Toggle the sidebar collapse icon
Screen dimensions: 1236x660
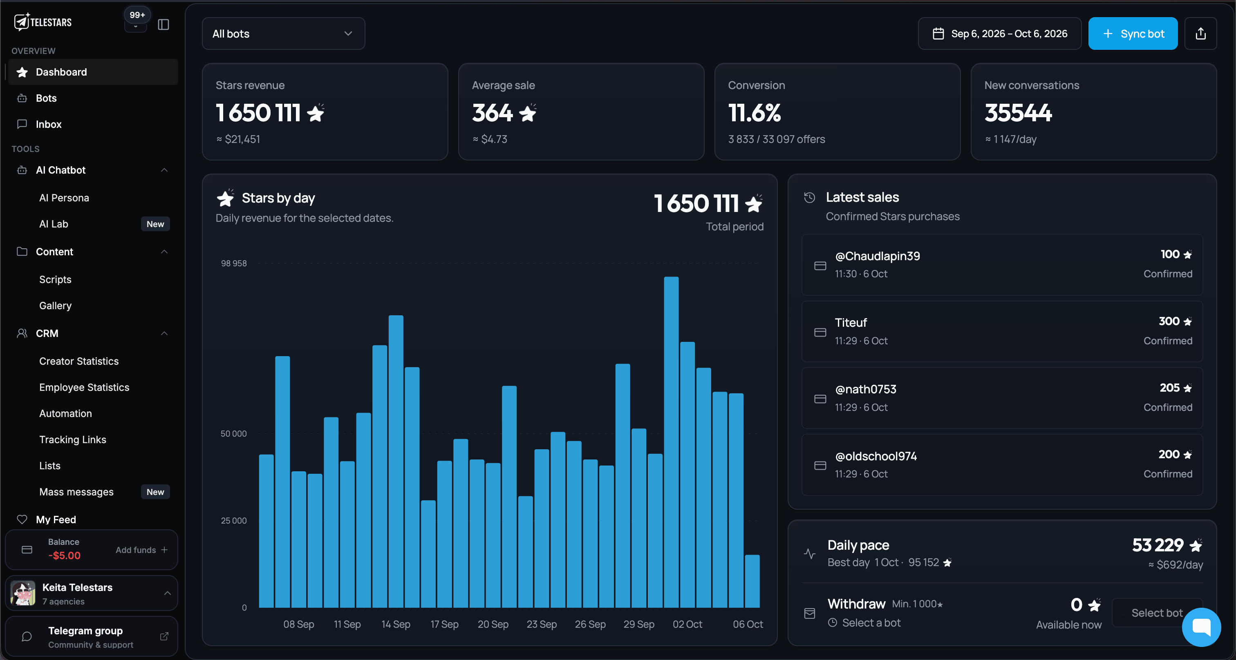pos(163,25)
